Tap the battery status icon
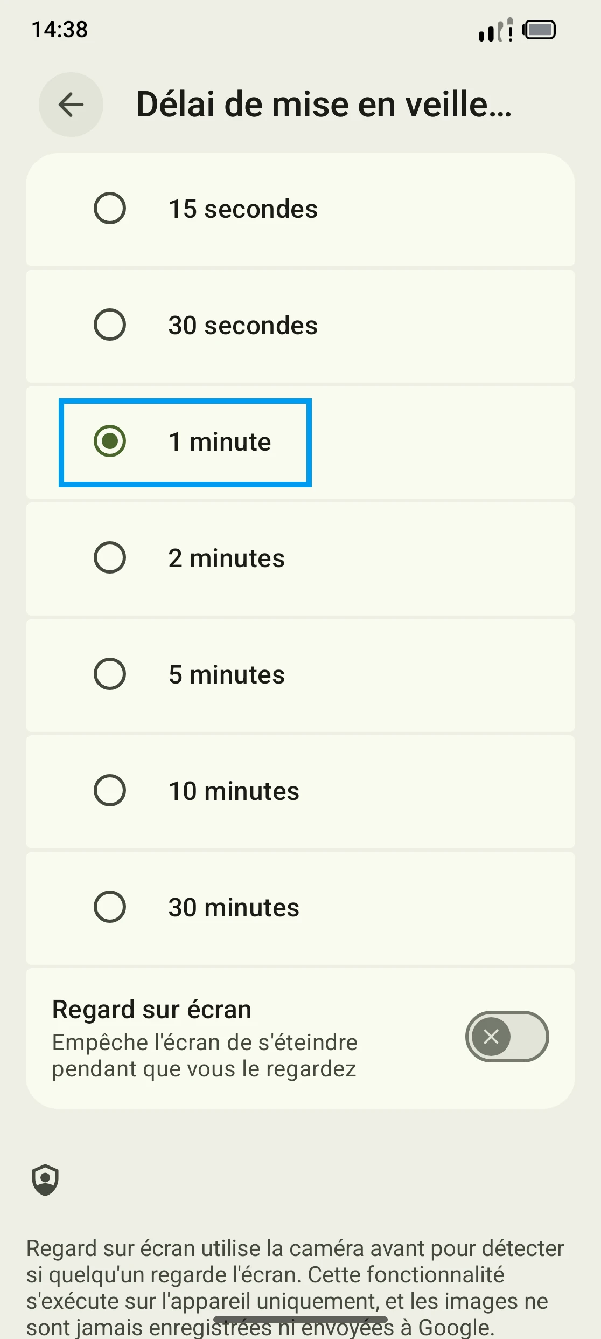The height and width of the screenshot is (1339, 601). point(540,30)
